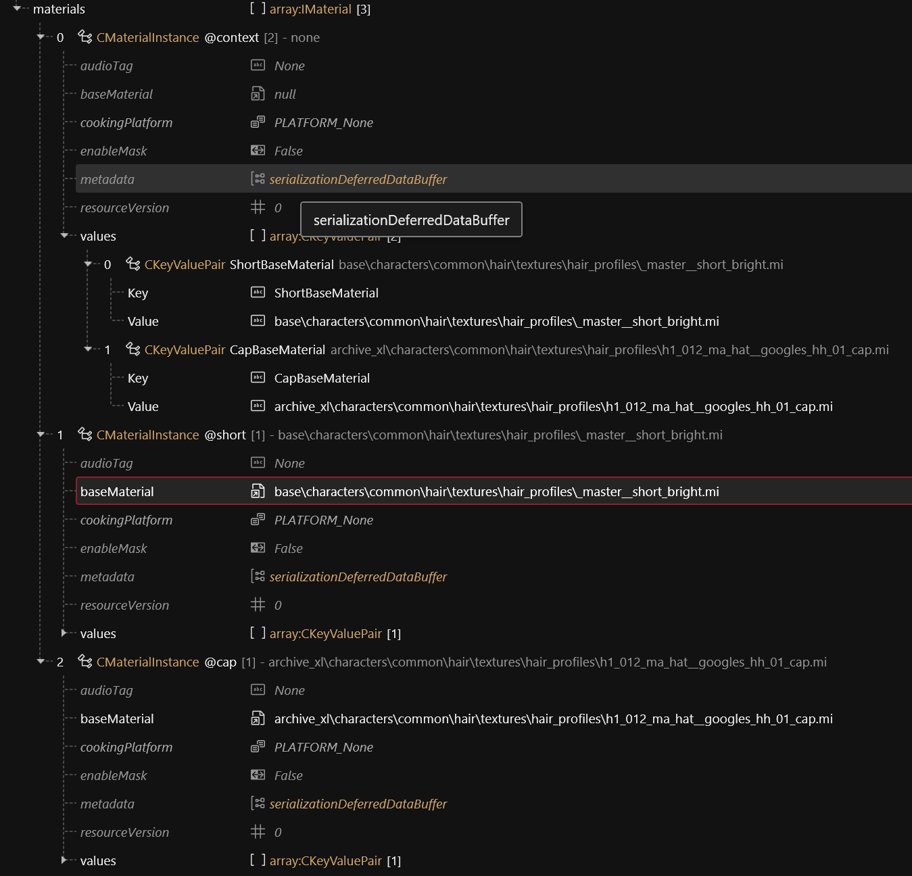This screenshot has width=912, height=876.
Task: Click the buffer icon on the highlighted metadata row
Action: pos(258,179)
